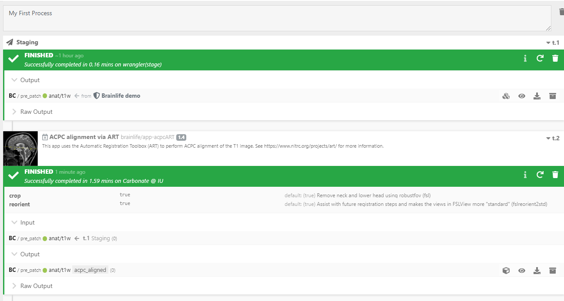Expand Raw Output of the Staging task

[x=36, y=112]
